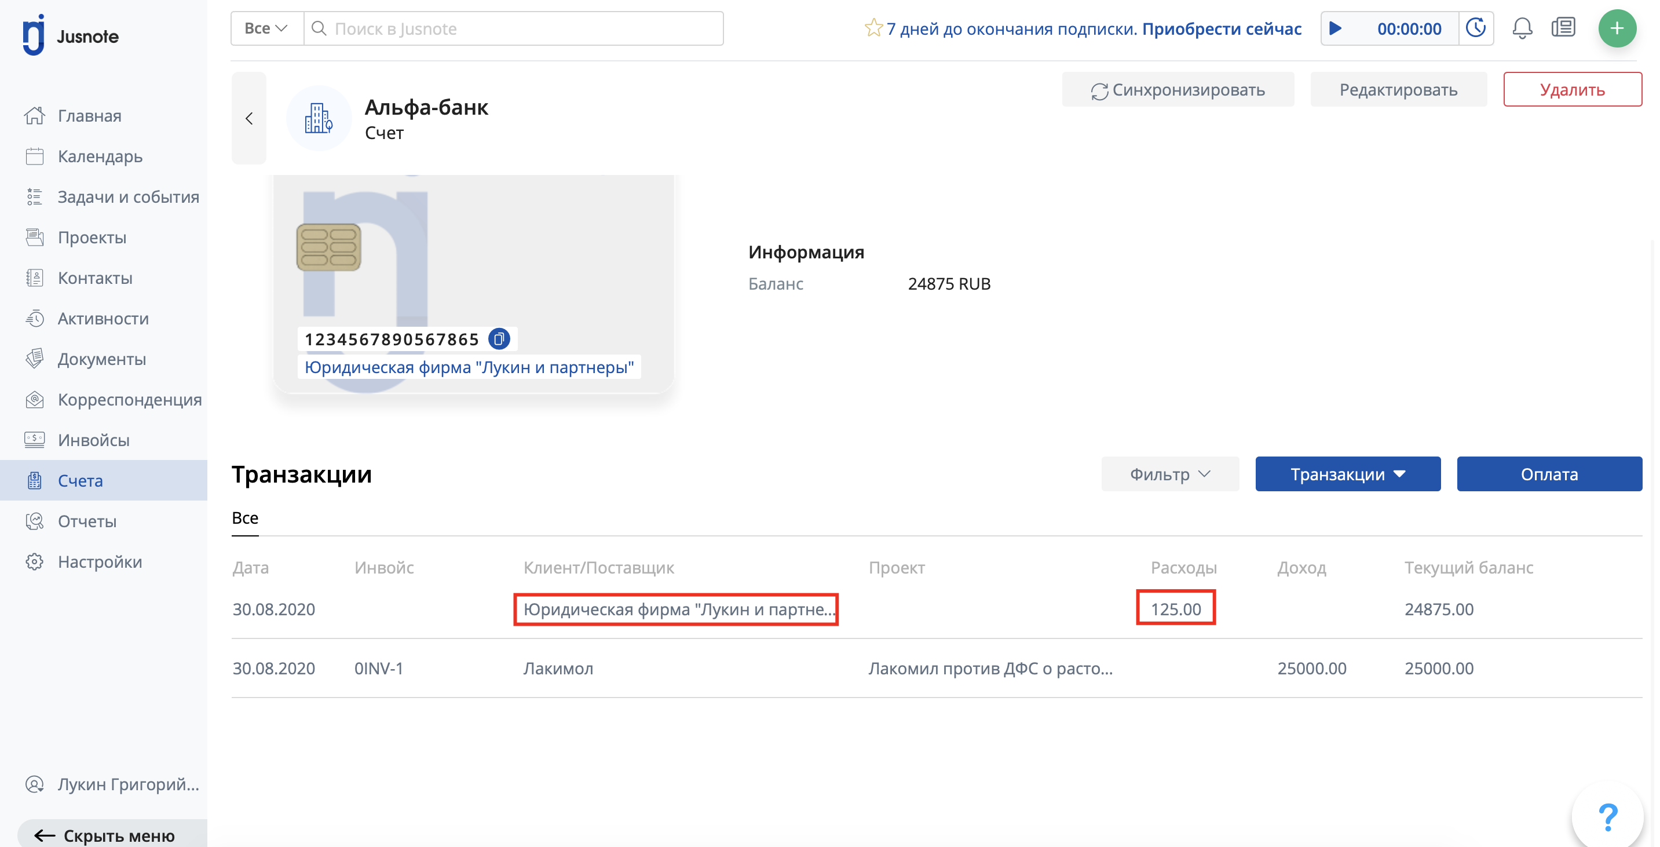Click the Клиент/Поставщик column header

click(x=599, y=567)
